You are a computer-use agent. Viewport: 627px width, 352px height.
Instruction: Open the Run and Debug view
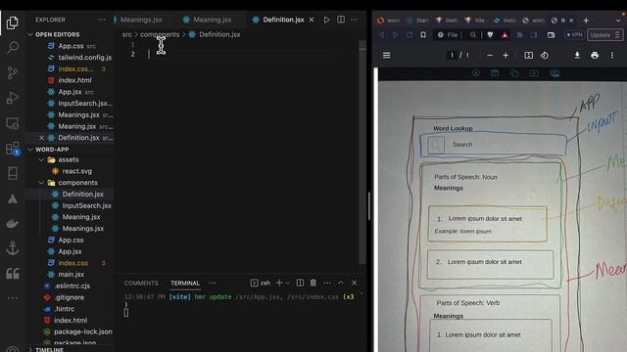(x=13, y=98)
